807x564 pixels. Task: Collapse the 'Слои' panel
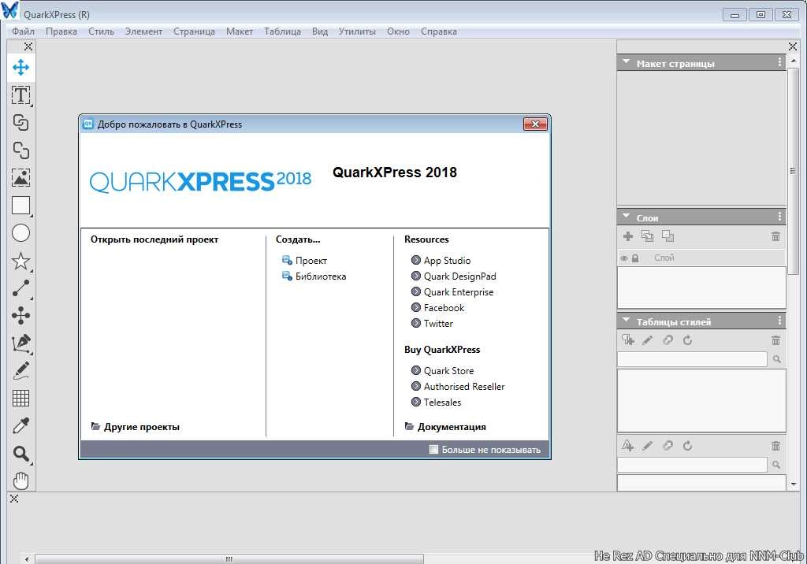tap(627, 216)
